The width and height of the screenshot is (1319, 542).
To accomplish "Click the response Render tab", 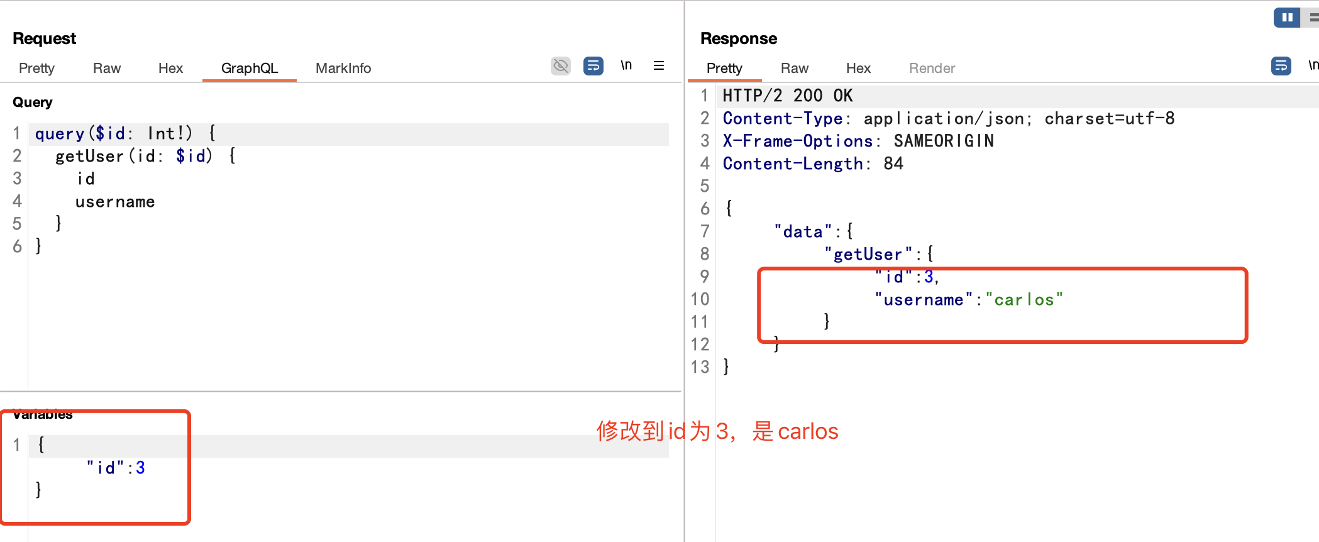I will [932, 69].
